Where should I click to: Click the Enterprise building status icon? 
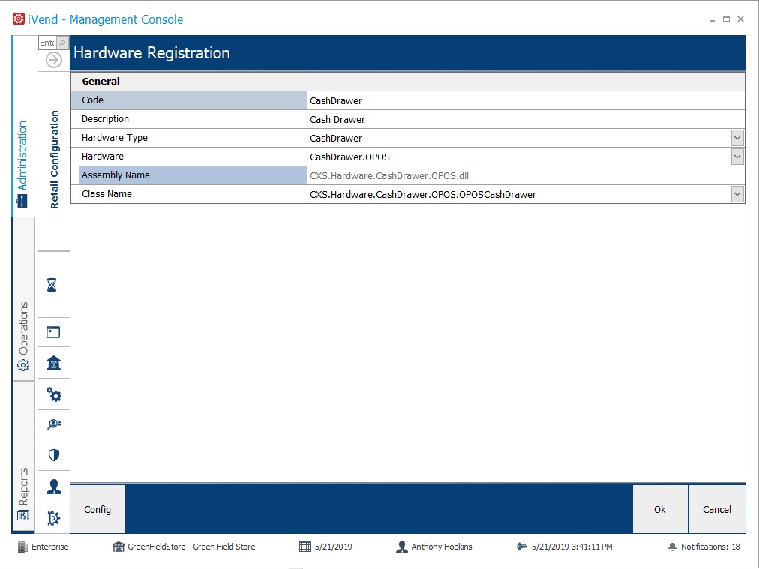(x=22, y=547)
